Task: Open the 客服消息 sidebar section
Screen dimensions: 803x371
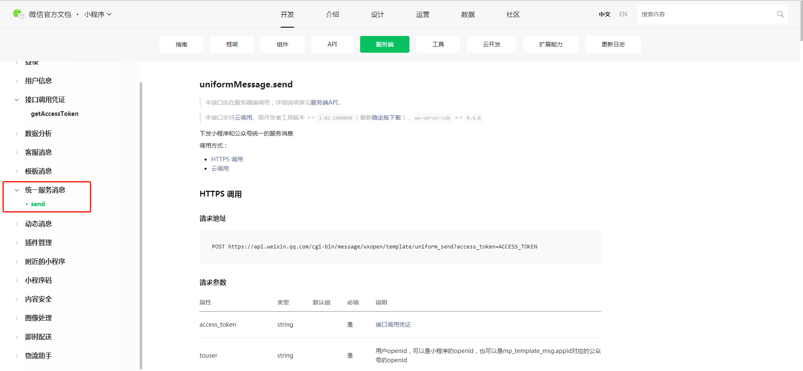Action: 38,153
